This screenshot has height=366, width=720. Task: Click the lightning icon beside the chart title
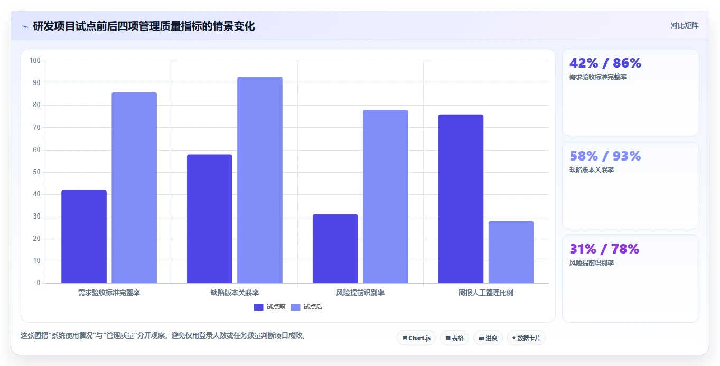click(x=25, y=26)
